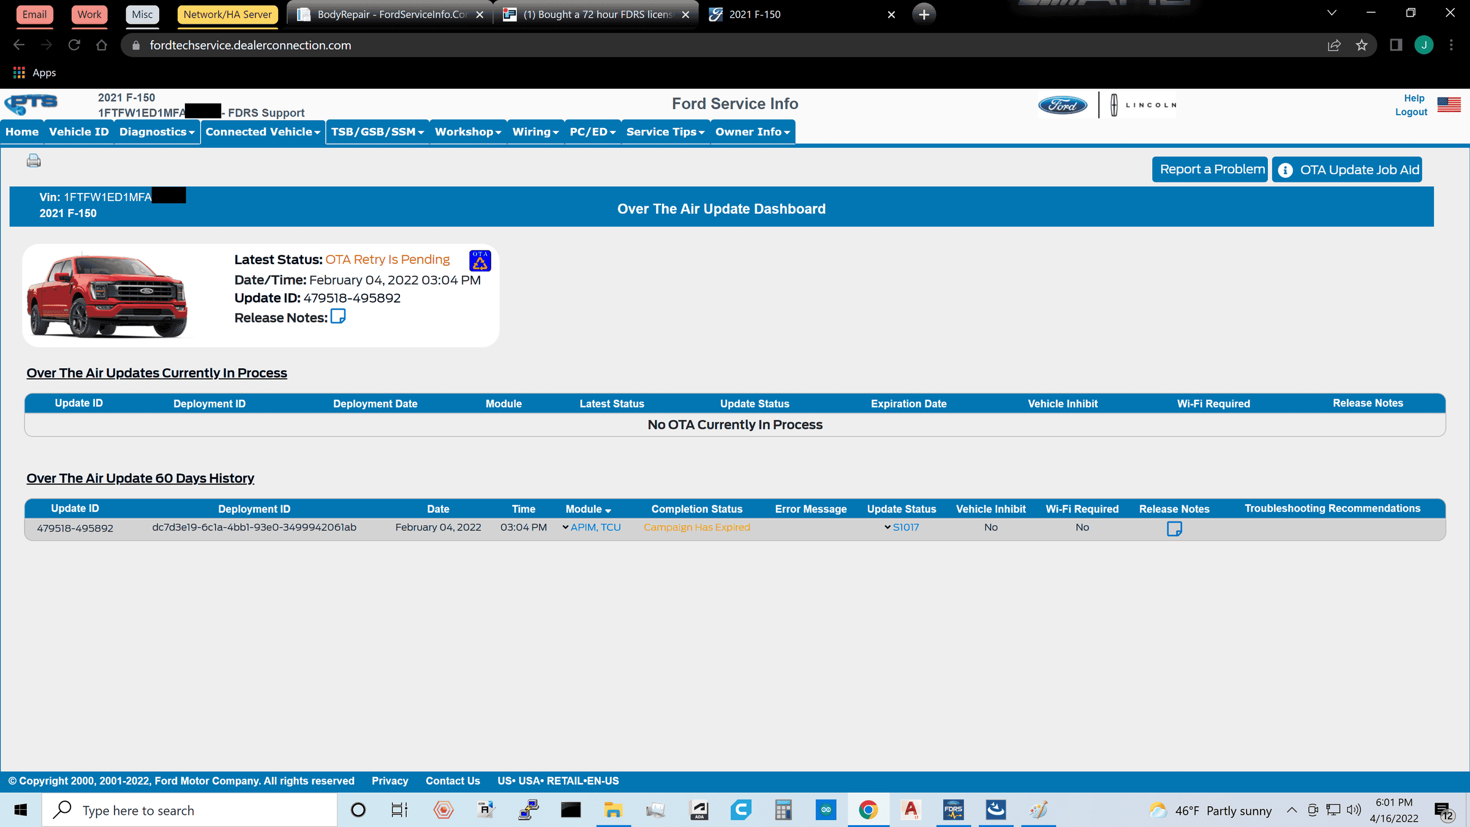Open the history row release notes icon
Viewport: 1470px width, 827px height.
1174,529
